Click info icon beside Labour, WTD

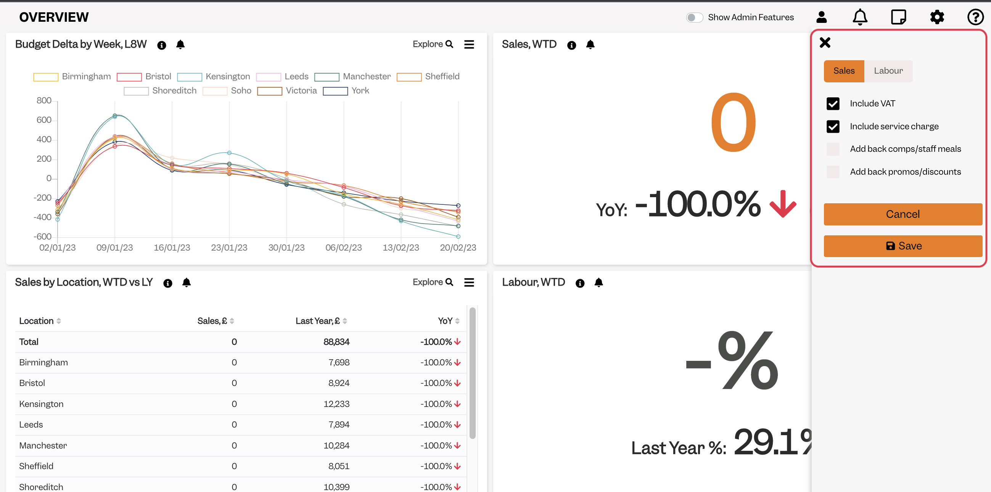coord(580,283)
